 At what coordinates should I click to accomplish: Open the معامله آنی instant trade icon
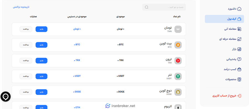point(239,29)
